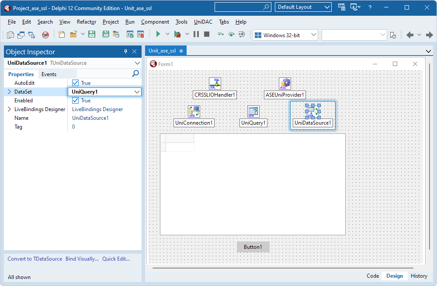The width and height of the screenshot is (437, 286).
Task: Click Button1 on the form
Action: pyautogui.click(x=253, y=247)
